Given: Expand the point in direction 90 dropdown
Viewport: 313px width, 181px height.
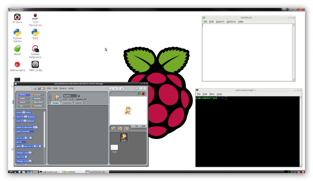Looking at the screenshot, I should pos(36,127).
